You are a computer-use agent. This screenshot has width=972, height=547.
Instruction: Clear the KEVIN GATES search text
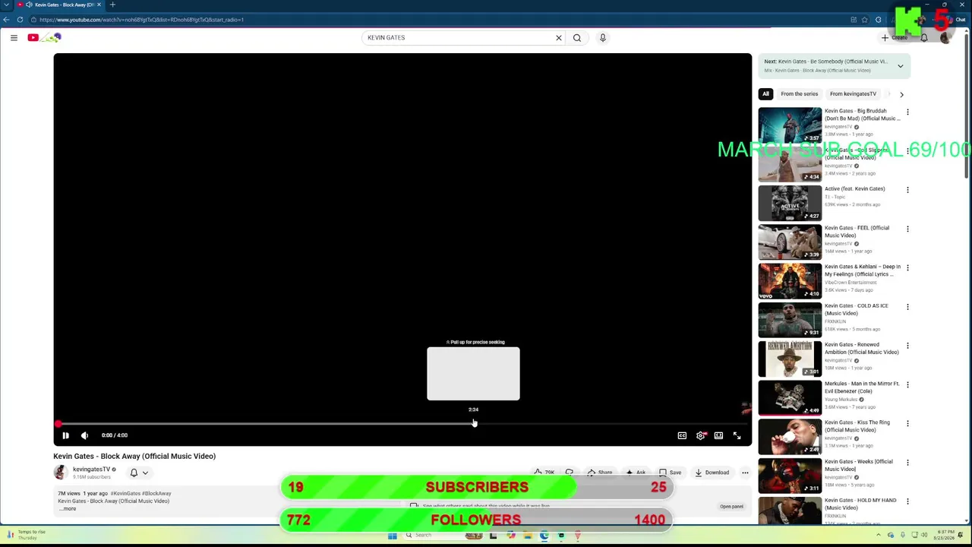click(x=559, y=37)
